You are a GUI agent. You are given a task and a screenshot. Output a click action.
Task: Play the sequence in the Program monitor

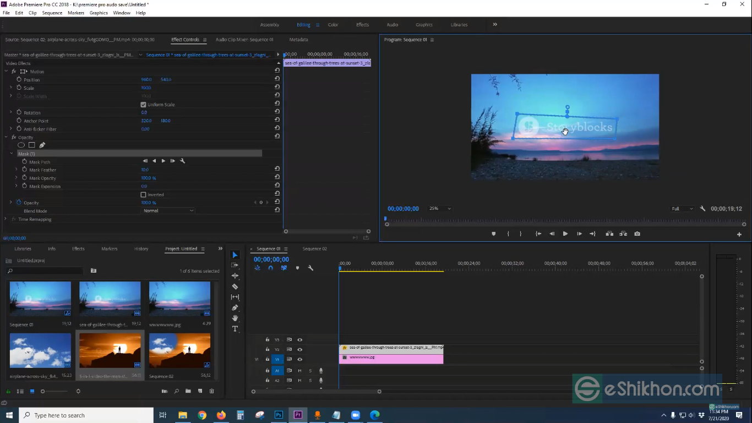point(565,234)
